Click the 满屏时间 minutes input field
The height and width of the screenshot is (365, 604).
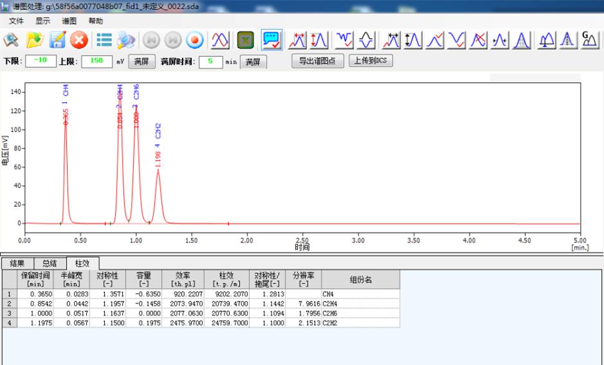point(210,62)
